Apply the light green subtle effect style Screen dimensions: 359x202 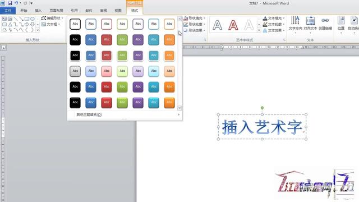[122, 71]
